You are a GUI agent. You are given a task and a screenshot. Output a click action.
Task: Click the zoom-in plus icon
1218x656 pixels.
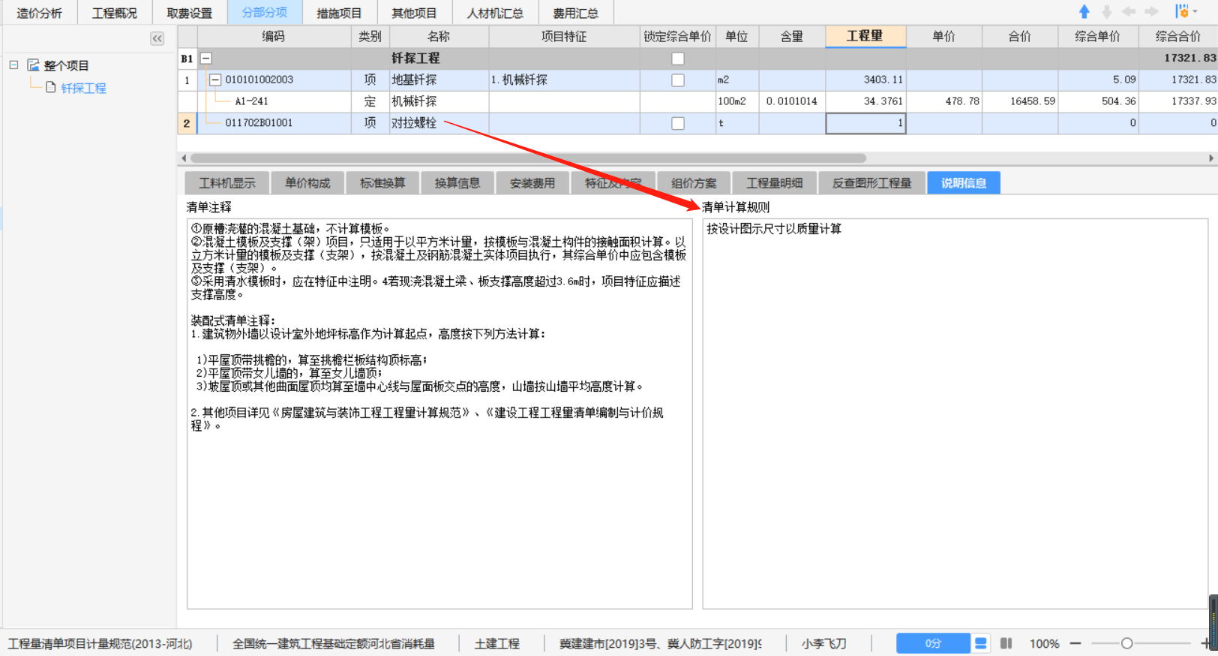point(1206,643)
